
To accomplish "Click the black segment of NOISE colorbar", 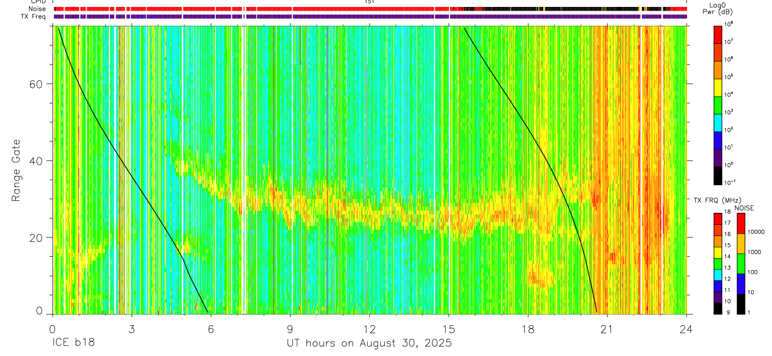I will point(741,304).
